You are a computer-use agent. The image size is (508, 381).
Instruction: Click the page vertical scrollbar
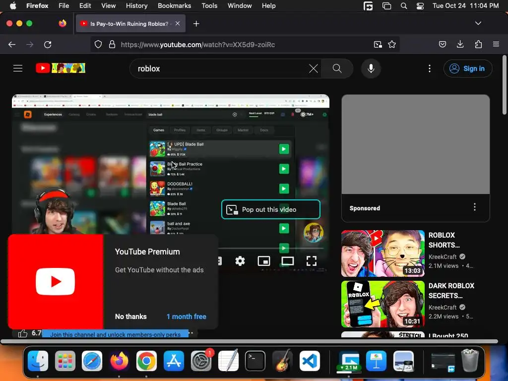(x=504, y=85)
